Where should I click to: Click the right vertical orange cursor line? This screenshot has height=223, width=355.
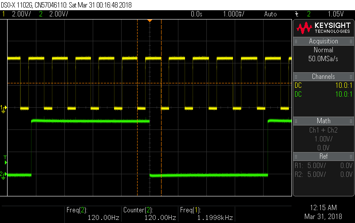click(x=161, y=108)
